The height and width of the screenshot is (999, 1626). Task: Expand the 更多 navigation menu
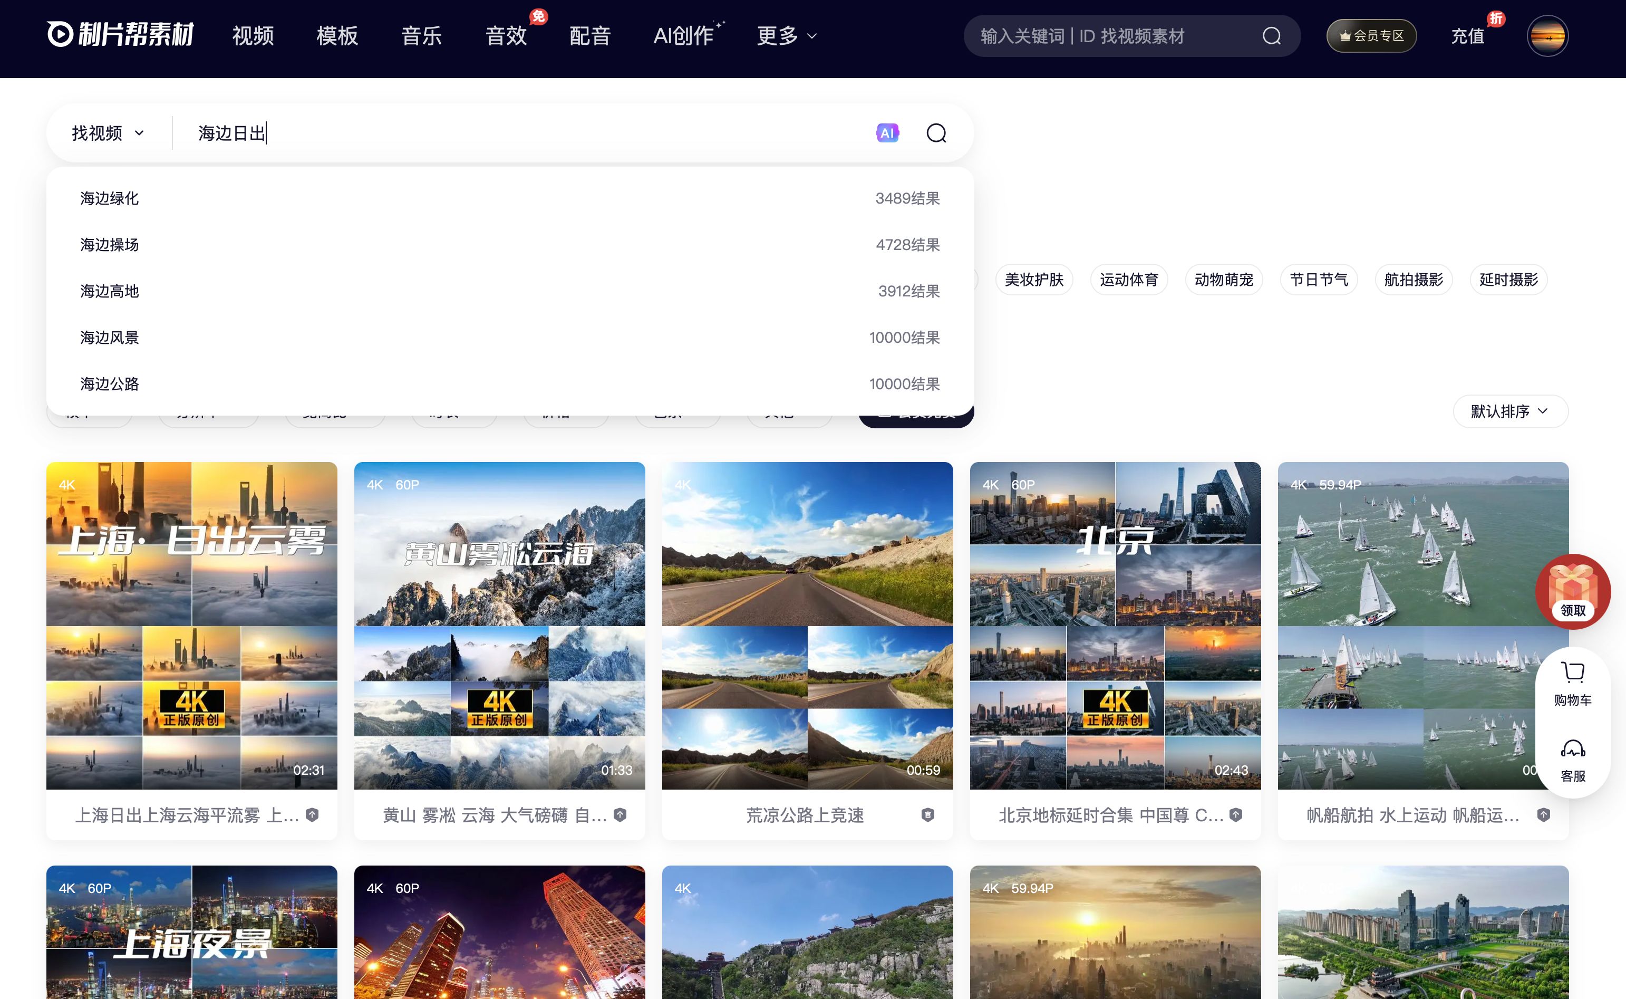tap(786, 36)
